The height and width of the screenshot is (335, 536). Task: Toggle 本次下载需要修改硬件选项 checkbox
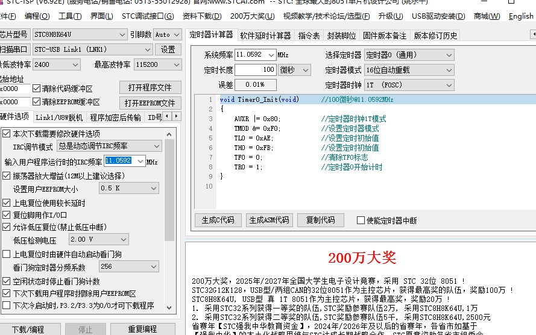(x=7, y=133)
